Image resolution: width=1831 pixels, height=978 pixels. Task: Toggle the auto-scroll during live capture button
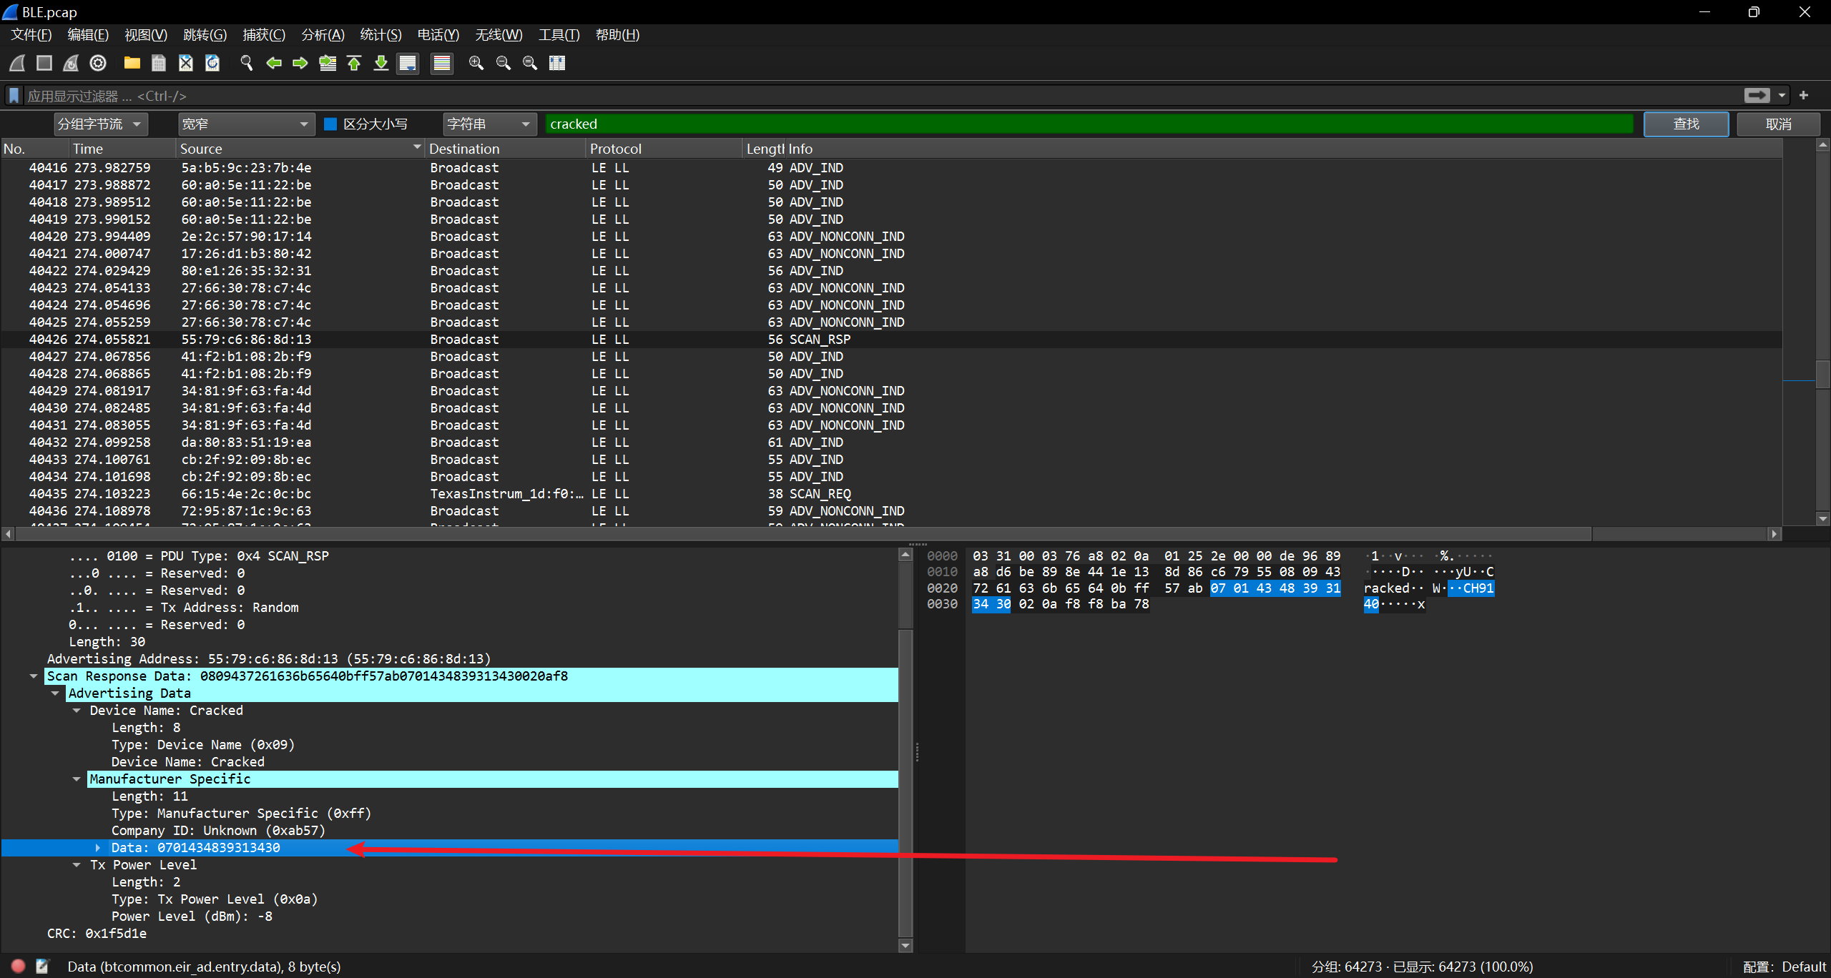(x=408, y=63)
